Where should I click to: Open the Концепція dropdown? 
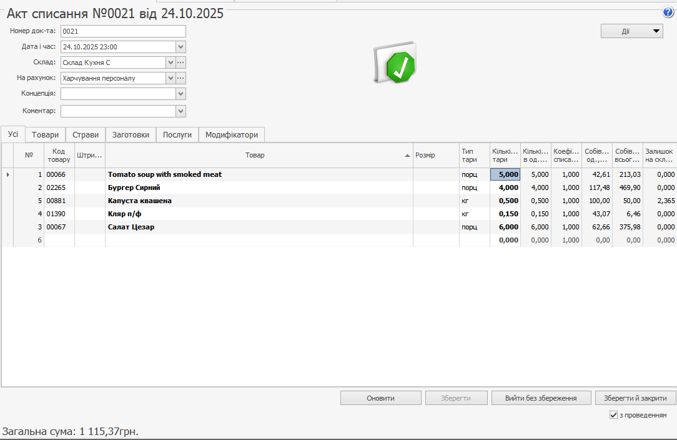(181, 94)
